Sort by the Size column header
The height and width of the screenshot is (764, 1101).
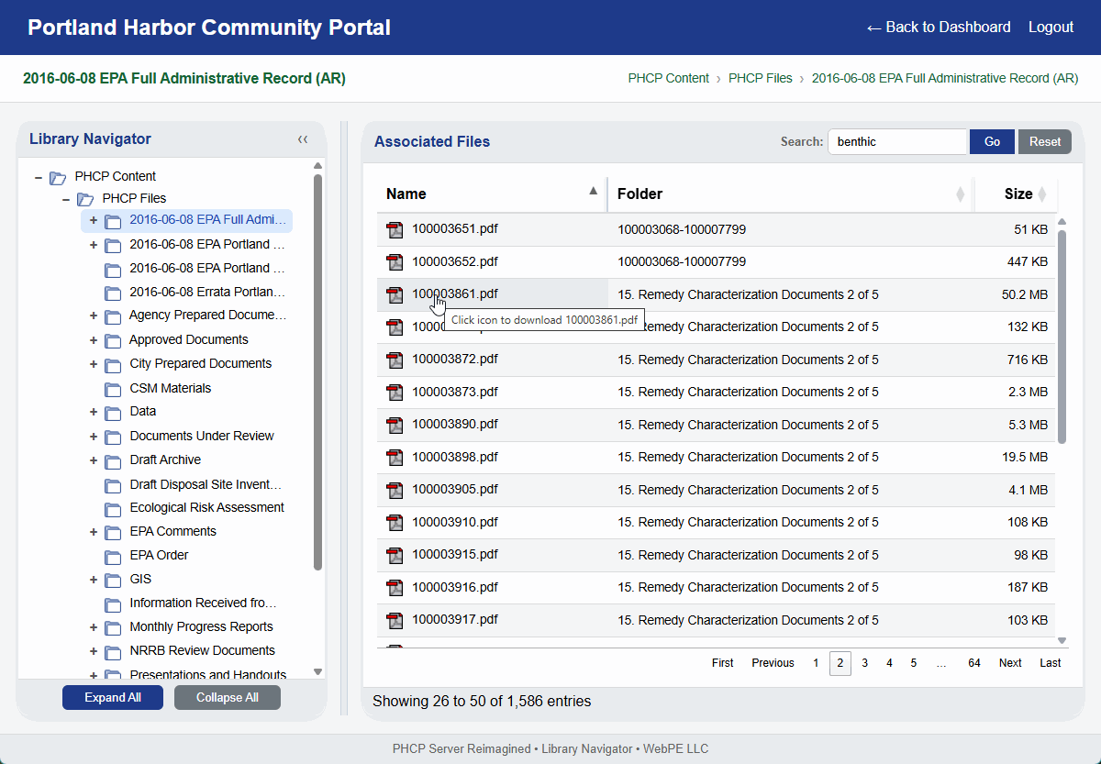(x=1017, y=194)
